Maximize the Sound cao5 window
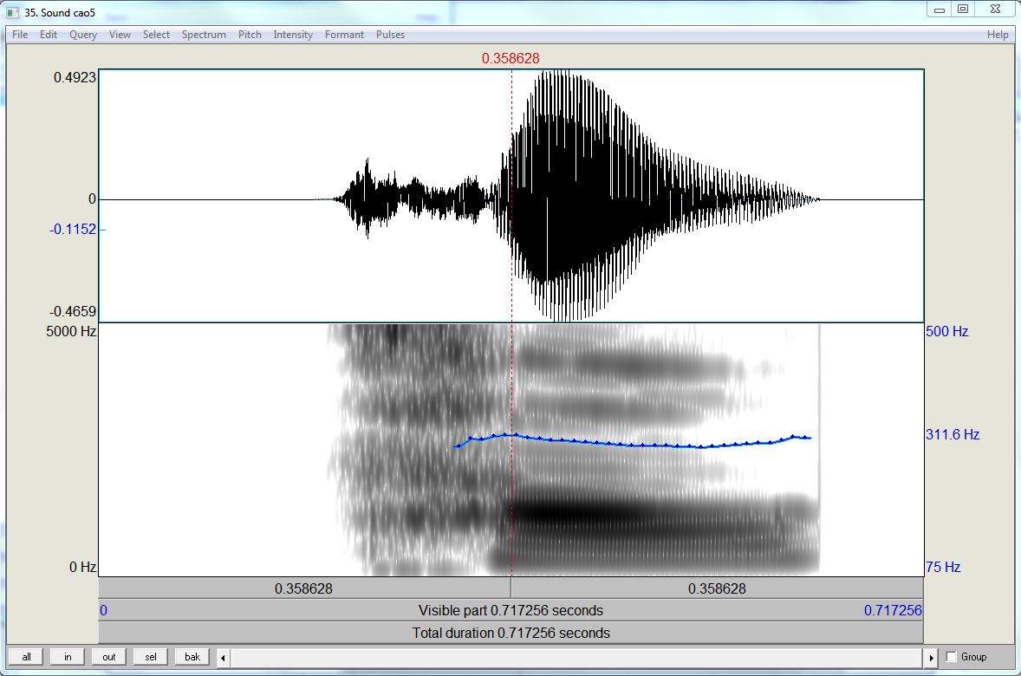 point(963,10)
